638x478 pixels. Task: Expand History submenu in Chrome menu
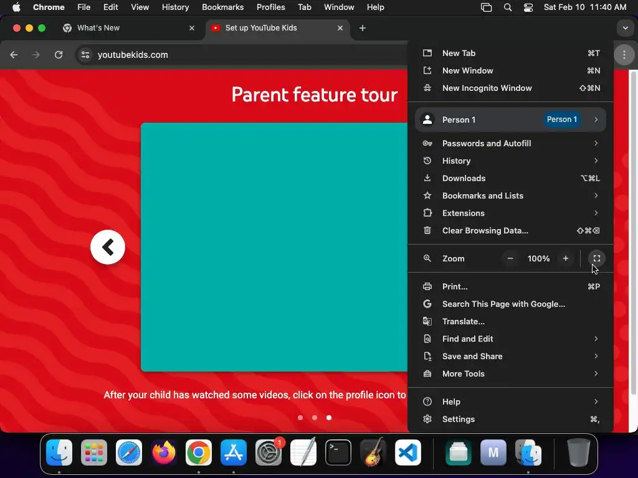(x=510, y=161)
